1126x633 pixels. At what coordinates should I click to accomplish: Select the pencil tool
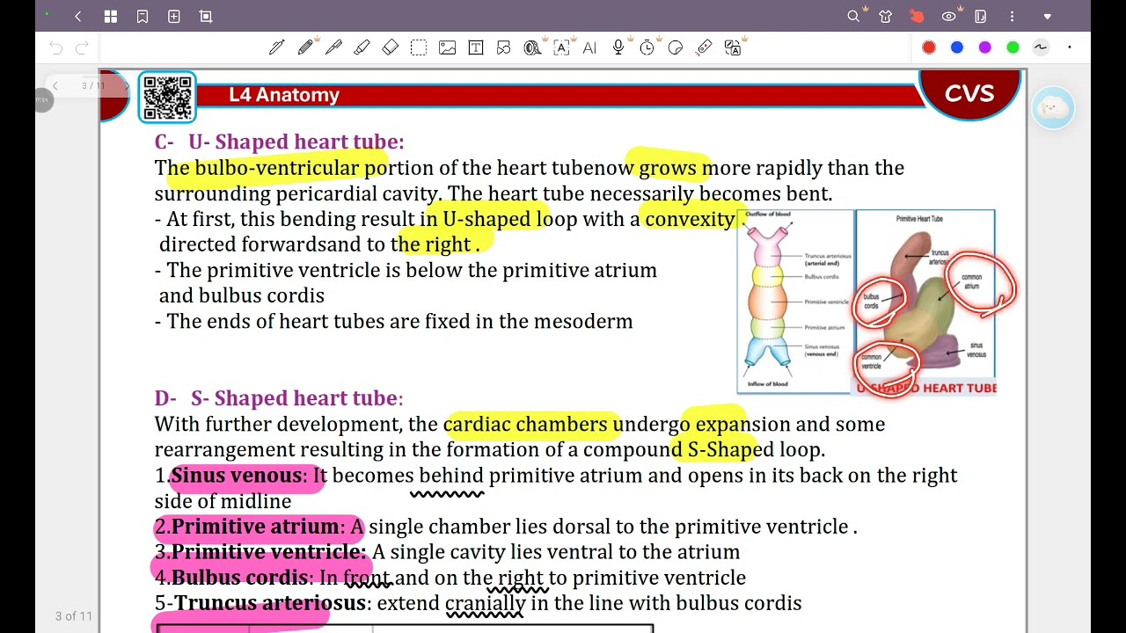pos(305,47)
